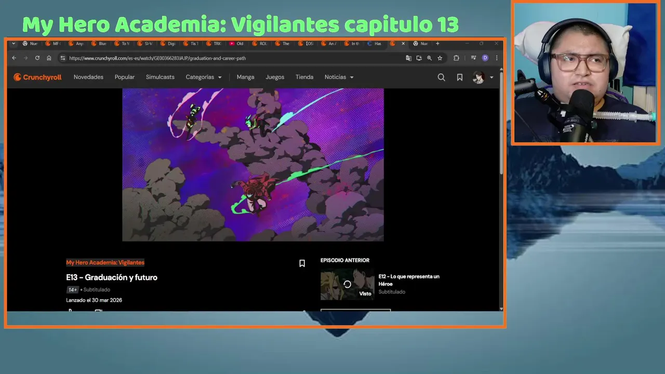Open Popular section

pyautogui.click(x=125, y=77)
